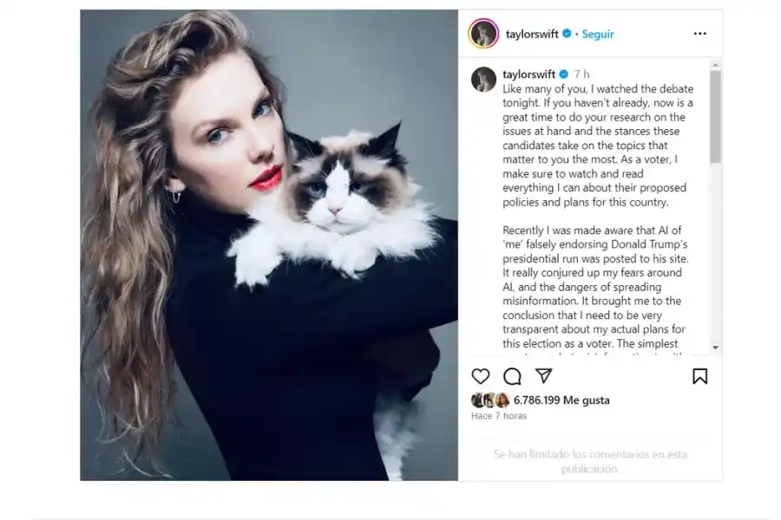Click the liker avatars beside the like count
Image resolution: width=781 pixels, height=520 pixels.
pyautogui.click(x=490, y=400)
